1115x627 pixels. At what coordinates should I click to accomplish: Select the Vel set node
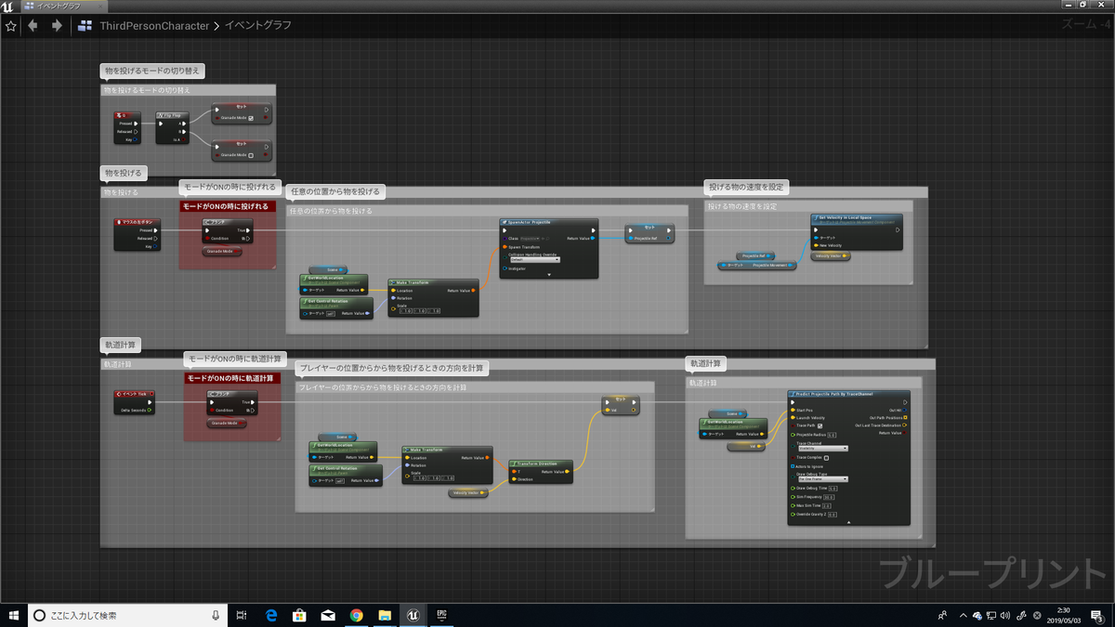[621, 404]
